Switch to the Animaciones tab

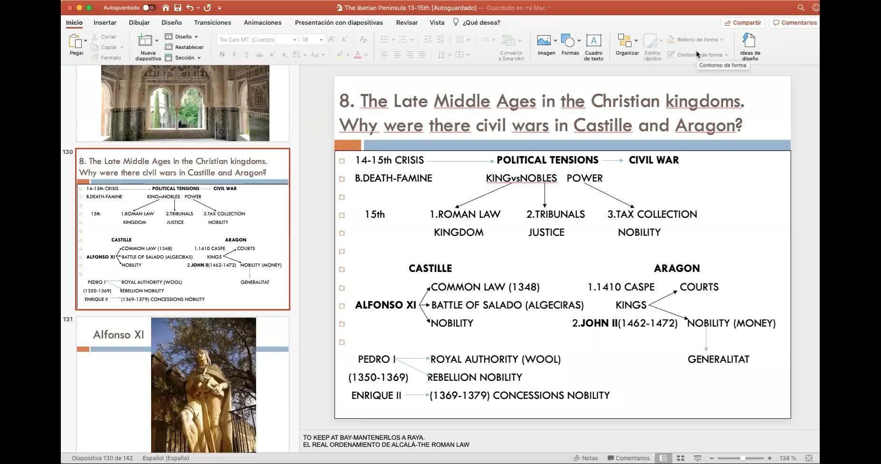click(262, 22)
